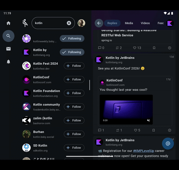Open Kotlin profile avatar in top bar
The width and height of the screenshot is (179, 170).
[170, 23]
